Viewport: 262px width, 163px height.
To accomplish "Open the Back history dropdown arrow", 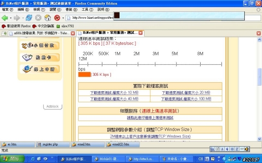I will 11,18.
